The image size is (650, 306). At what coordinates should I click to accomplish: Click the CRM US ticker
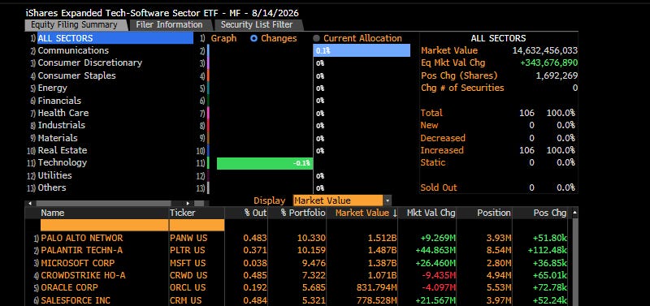(x=186, y=300)
